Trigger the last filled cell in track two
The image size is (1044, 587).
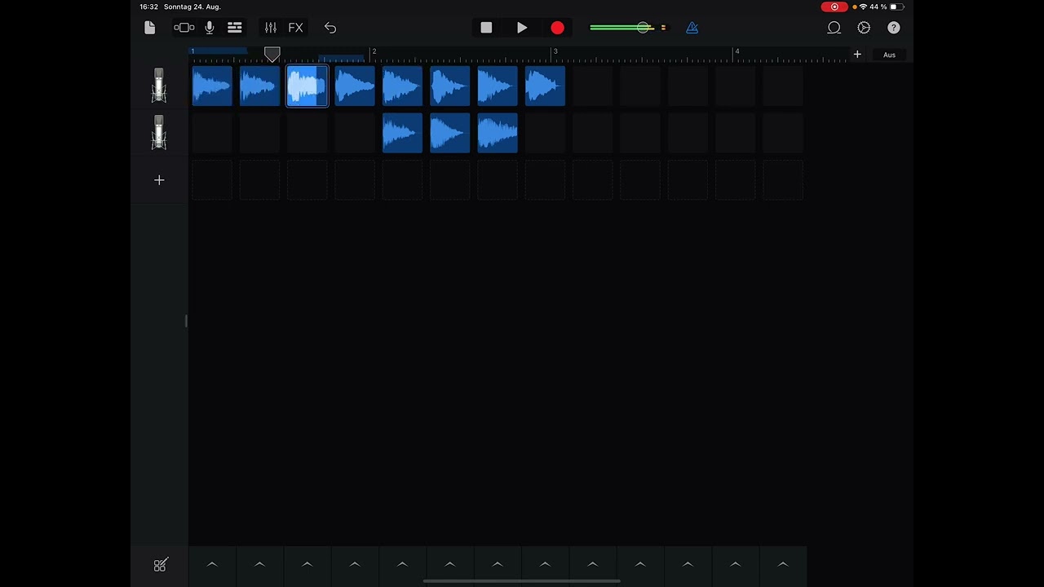[498, 133]
